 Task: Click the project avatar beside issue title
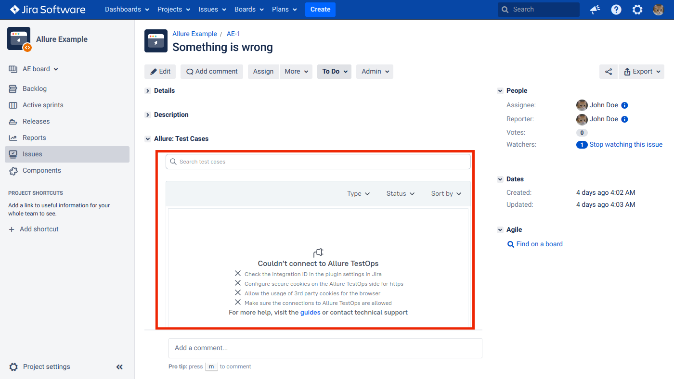156,41
